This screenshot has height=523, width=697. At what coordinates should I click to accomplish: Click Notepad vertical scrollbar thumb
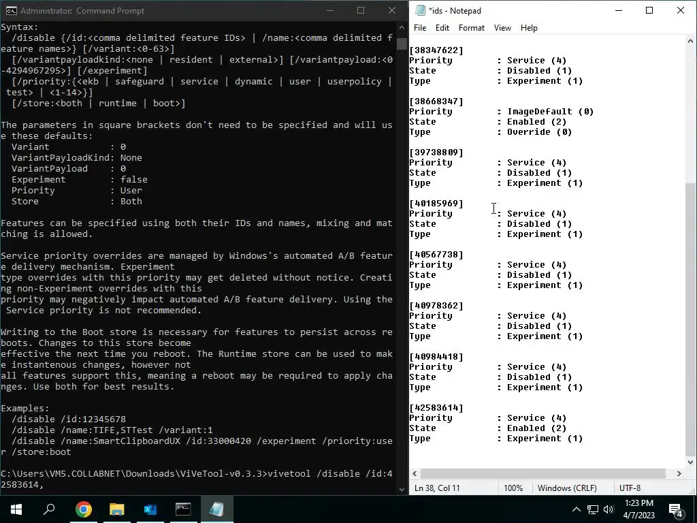(x=690, y=319)
